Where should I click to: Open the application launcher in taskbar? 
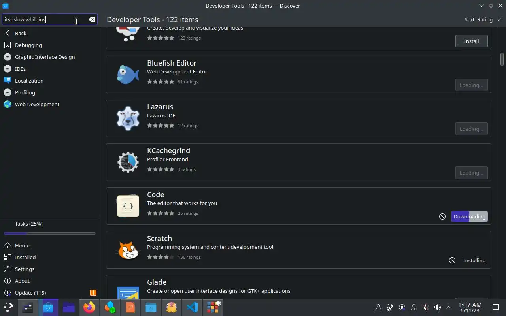[x=9, y=307]
